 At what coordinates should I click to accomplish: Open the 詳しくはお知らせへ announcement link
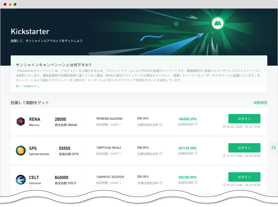[28, 86]
